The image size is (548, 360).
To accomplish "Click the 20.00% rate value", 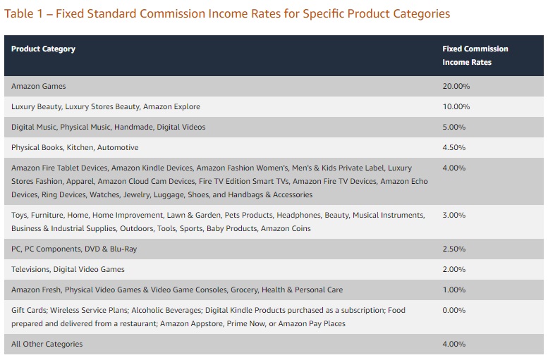I will tap(456, 86).
